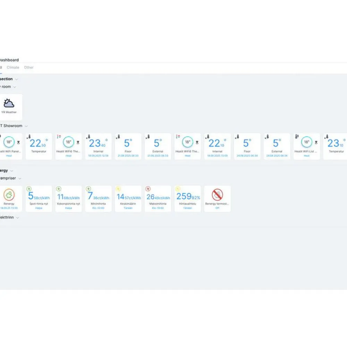The height and width of the screenshot is (347, 347).
Task: Click the '259.92%' Hintavaihtelu value
Action: (188, 196)
